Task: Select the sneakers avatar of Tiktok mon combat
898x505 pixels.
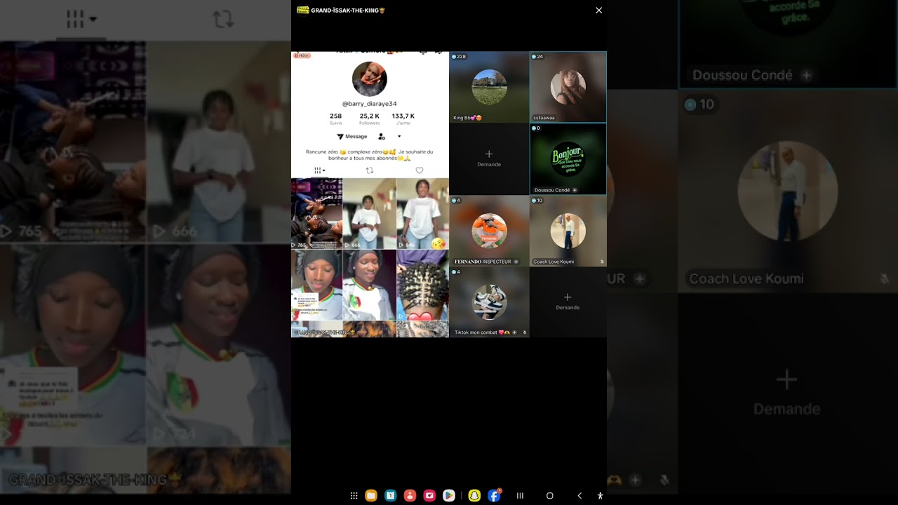Action: (x=489, y=302)
